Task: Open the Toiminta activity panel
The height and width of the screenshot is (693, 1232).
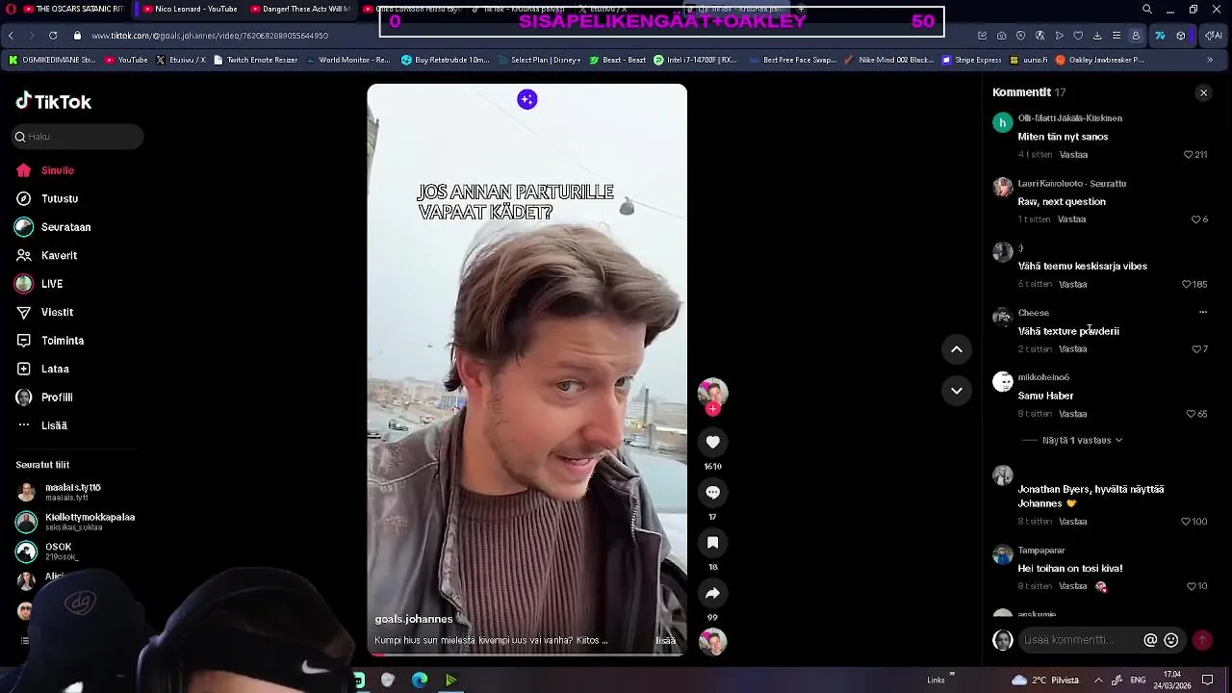Action: pos(50,341)
